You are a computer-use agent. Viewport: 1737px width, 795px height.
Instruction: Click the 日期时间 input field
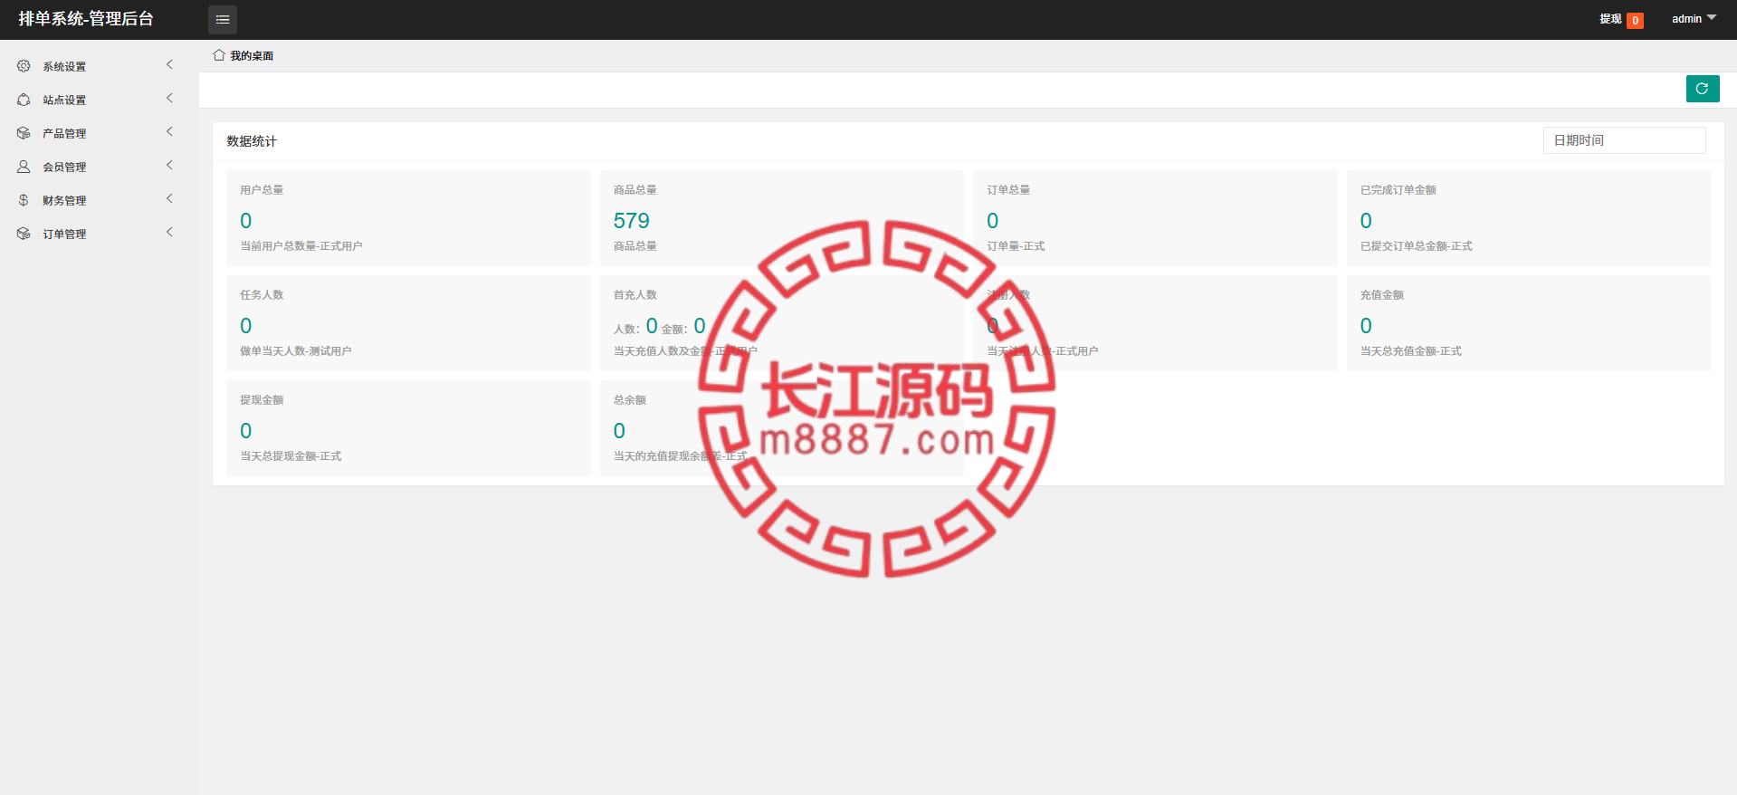(x=1624, y=140)
